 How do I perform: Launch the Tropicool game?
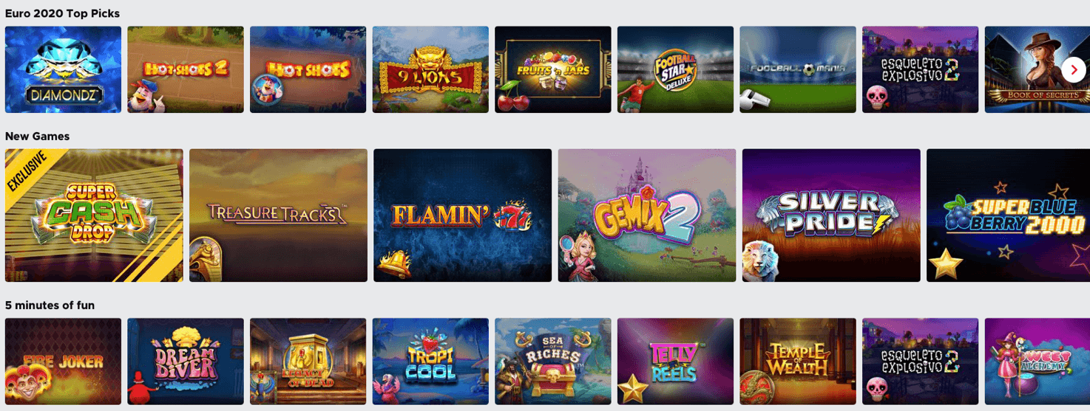(x=430, y=362)
